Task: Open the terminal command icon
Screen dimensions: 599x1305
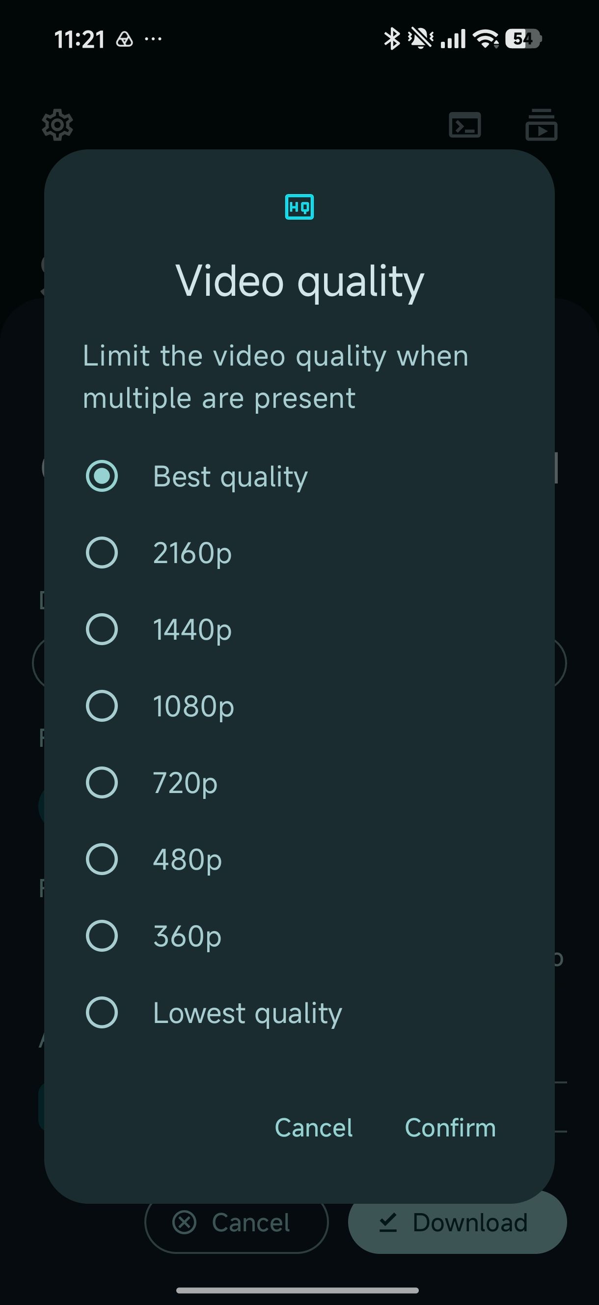Action: [x=465, y=125]
